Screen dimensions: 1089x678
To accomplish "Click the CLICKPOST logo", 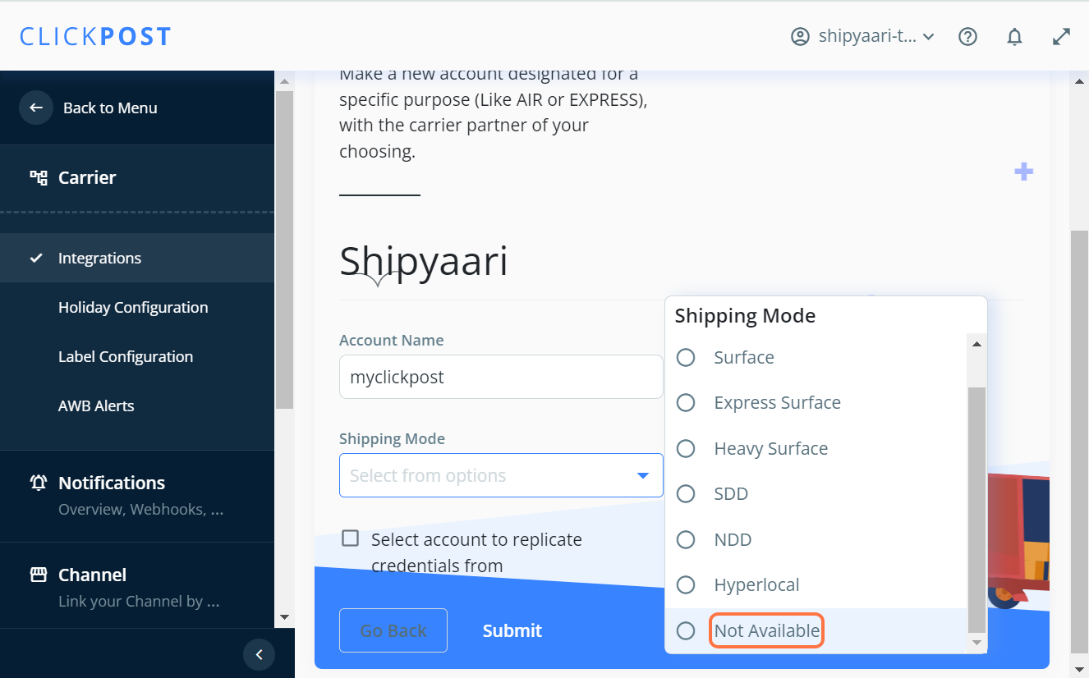I will pyautogui.click(x=95, y=37).
